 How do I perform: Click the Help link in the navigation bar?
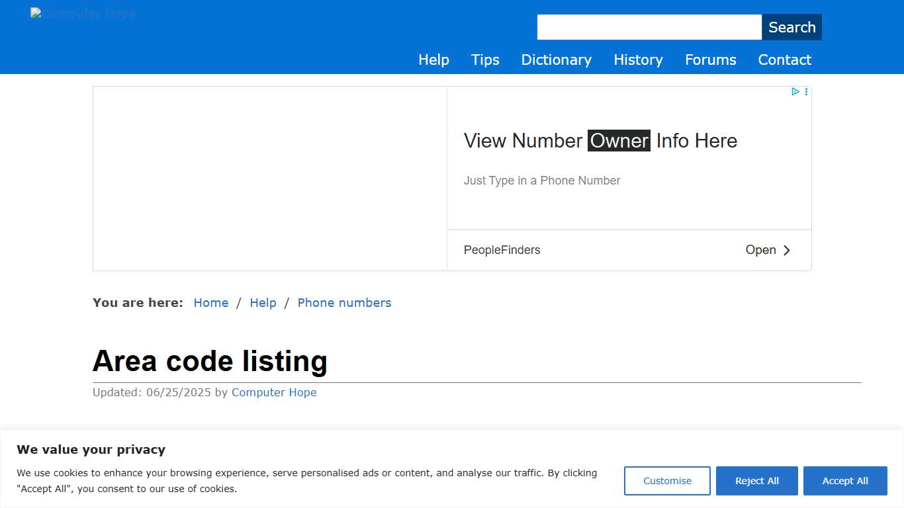(x=433, y=60)
